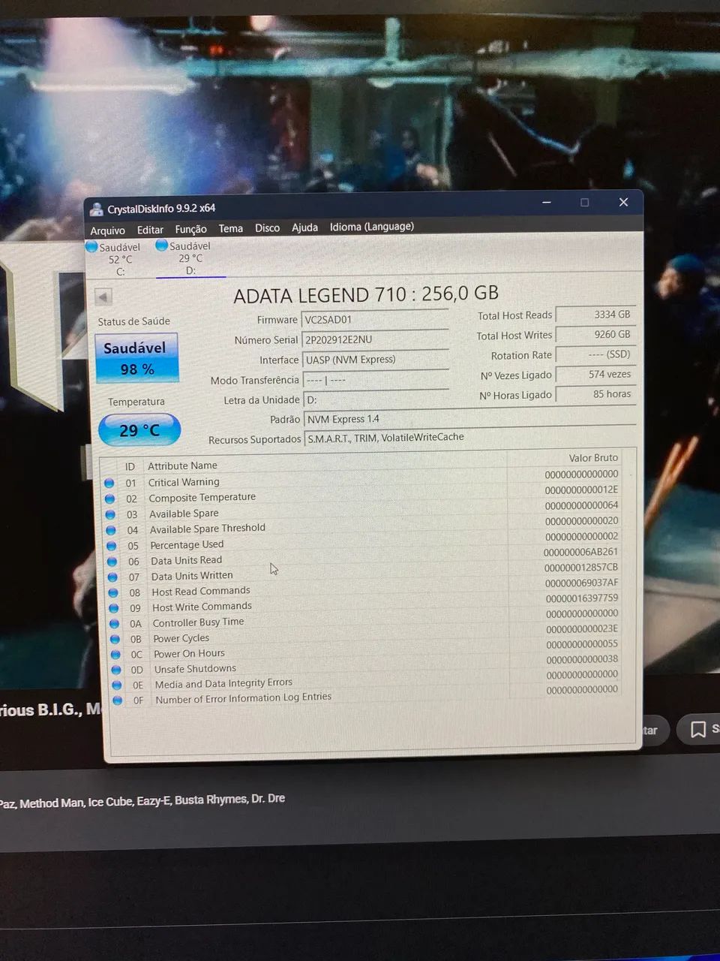
Task: Click the Attribute Name column header
Action: [x=182, y=465]
